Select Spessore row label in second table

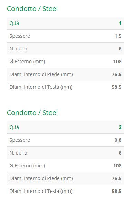20,140
